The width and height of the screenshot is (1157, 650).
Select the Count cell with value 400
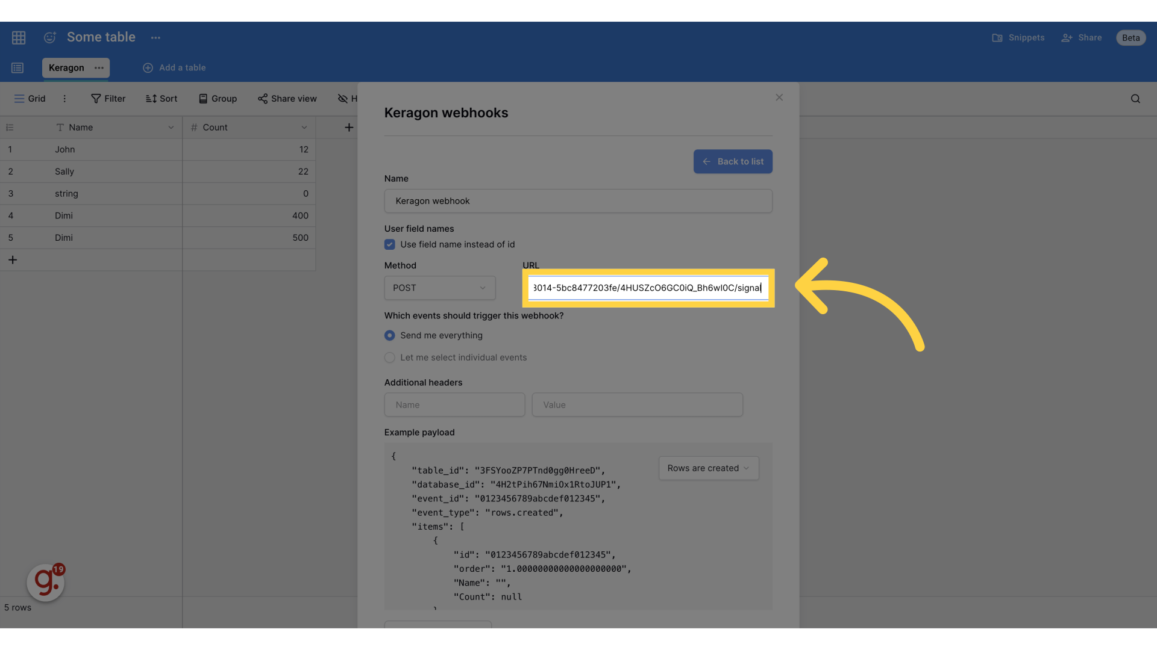pyautogui.click(x=249, y=215)
